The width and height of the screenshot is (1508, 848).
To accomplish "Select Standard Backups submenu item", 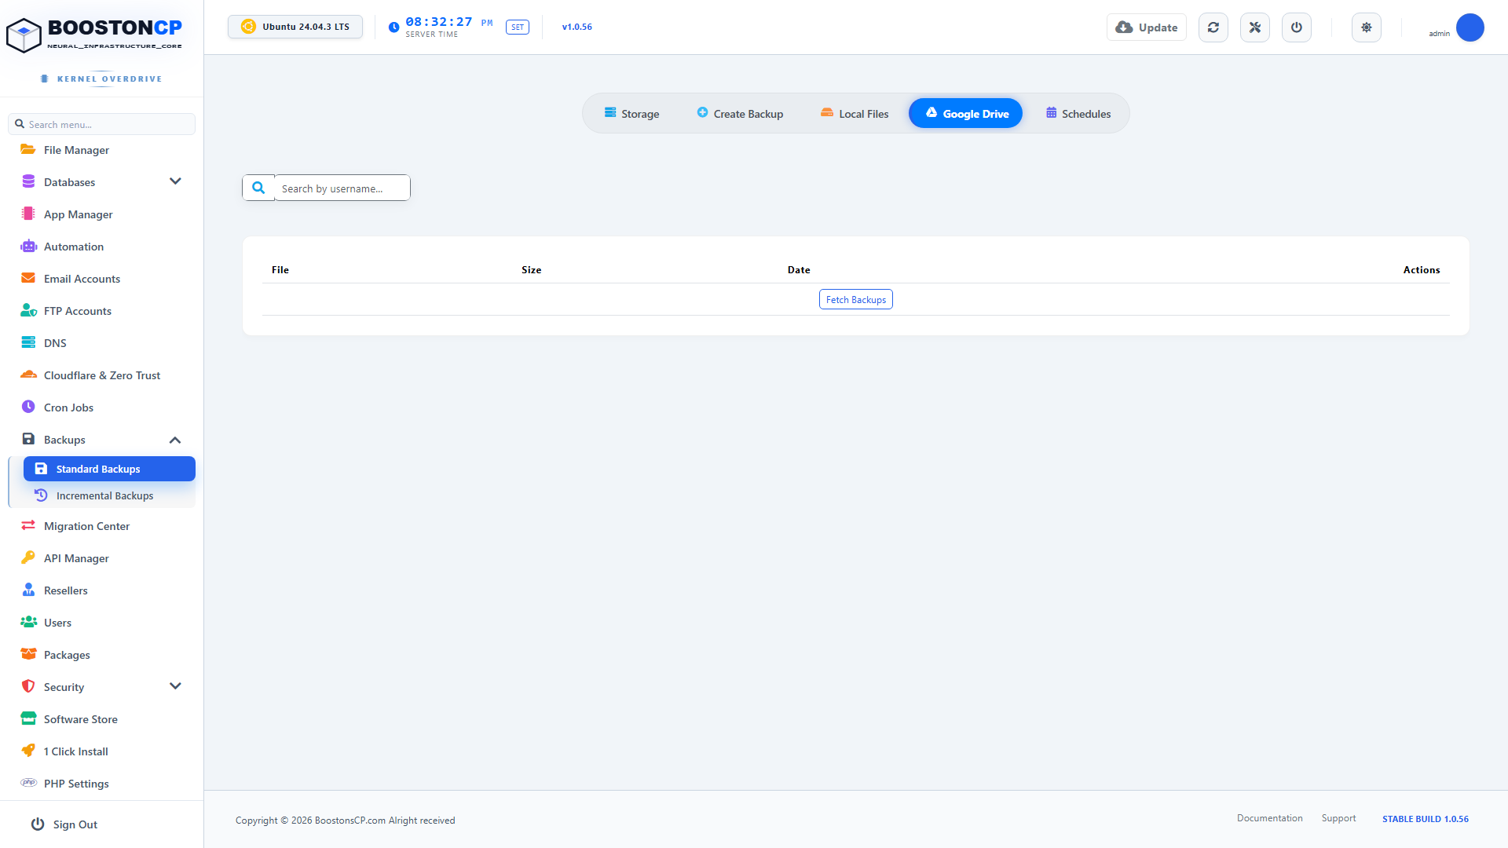I will tap(109, 469).
